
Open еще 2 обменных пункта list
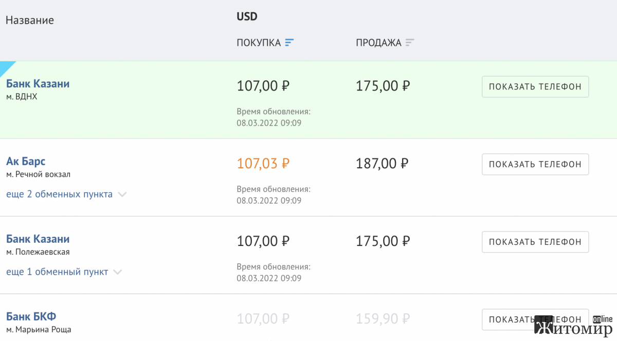(x=59, y=194)
